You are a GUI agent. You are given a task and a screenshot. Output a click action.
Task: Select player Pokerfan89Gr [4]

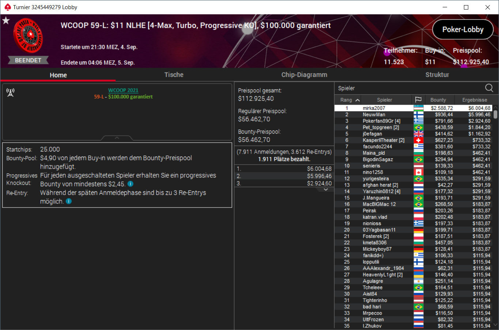pos(413,121)
